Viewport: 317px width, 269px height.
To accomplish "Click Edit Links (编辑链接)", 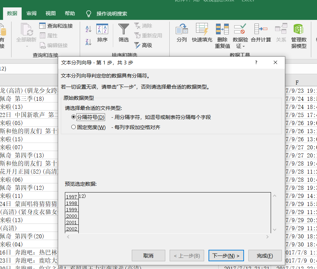I will click(54, 45).
